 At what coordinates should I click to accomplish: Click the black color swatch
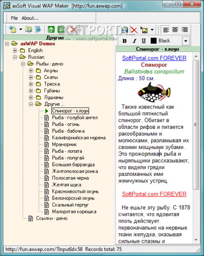(x=153, y=41)
